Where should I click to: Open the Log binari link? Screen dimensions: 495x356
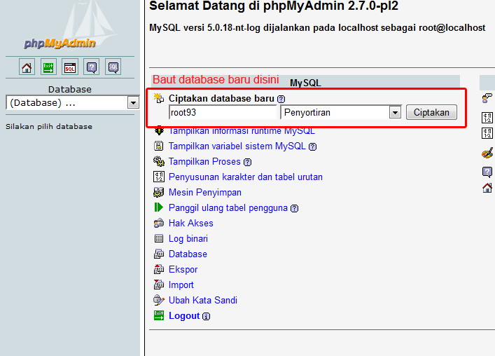pyautogui.click(x=188, y=238)
